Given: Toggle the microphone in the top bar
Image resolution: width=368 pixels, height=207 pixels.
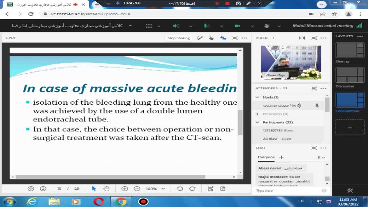Looking at the screenshot, I should pos(206,26).
